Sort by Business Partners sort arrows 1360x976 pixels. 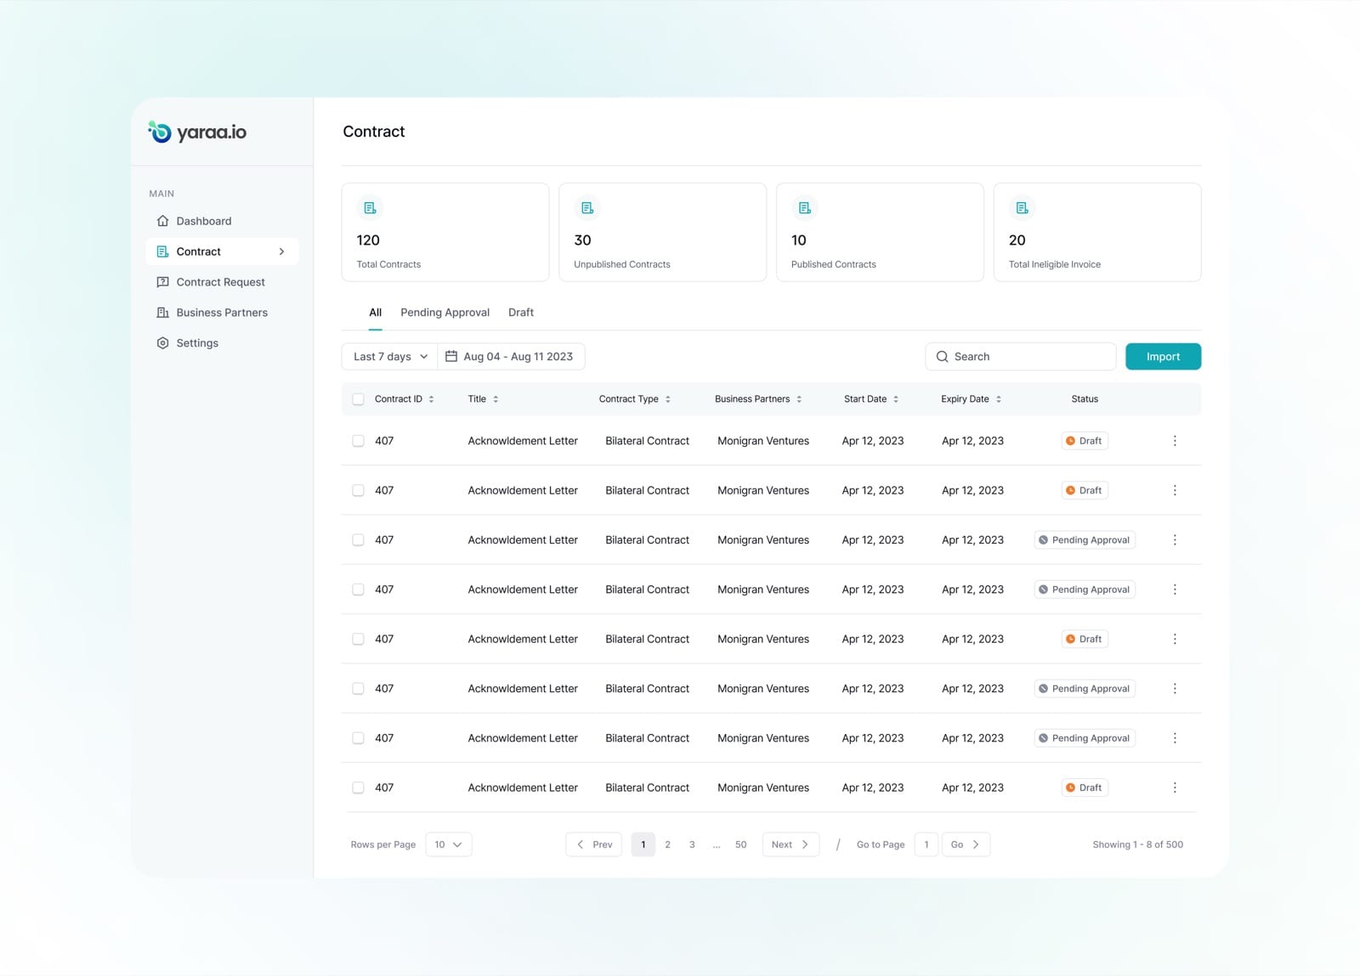(799, 399)
